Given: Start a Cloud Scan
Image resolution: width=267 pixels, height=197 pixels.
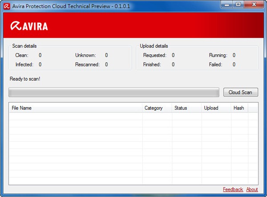Looking at the screenshot, I should click(241, 92).
